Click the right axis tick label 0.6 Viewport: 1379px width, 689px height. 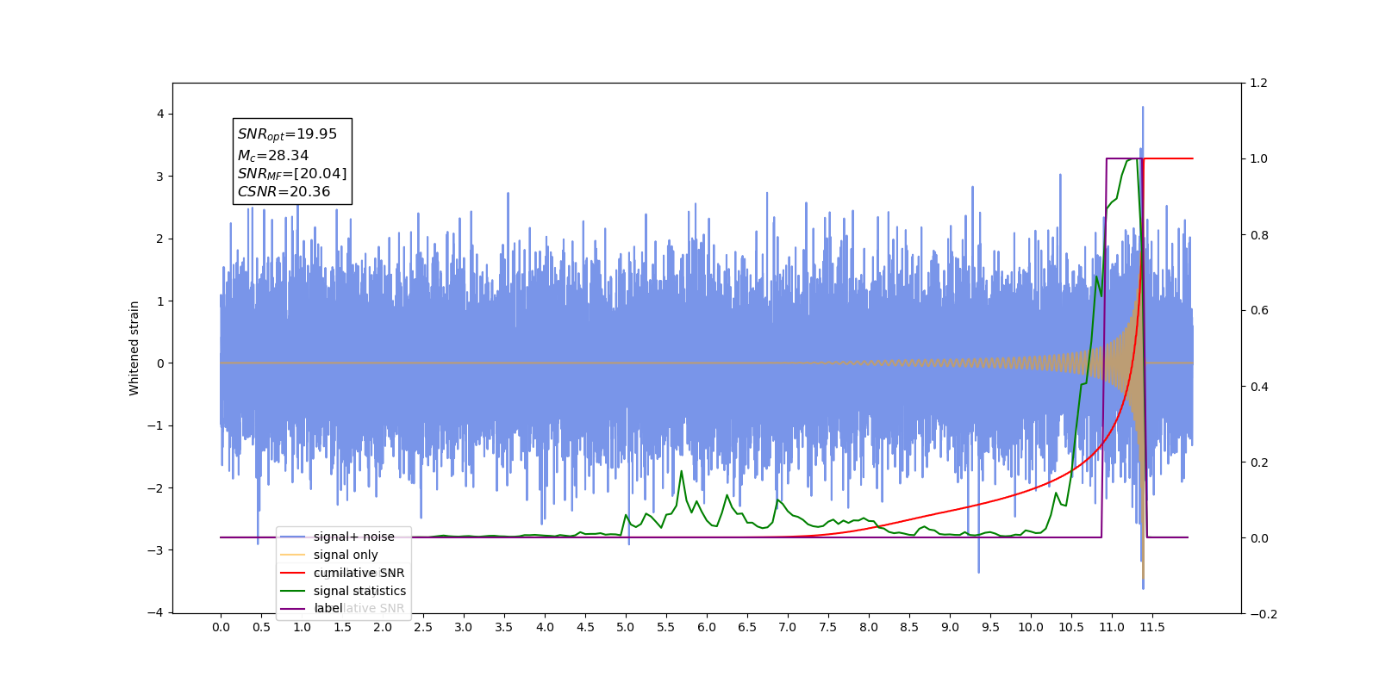point(1259,311)
